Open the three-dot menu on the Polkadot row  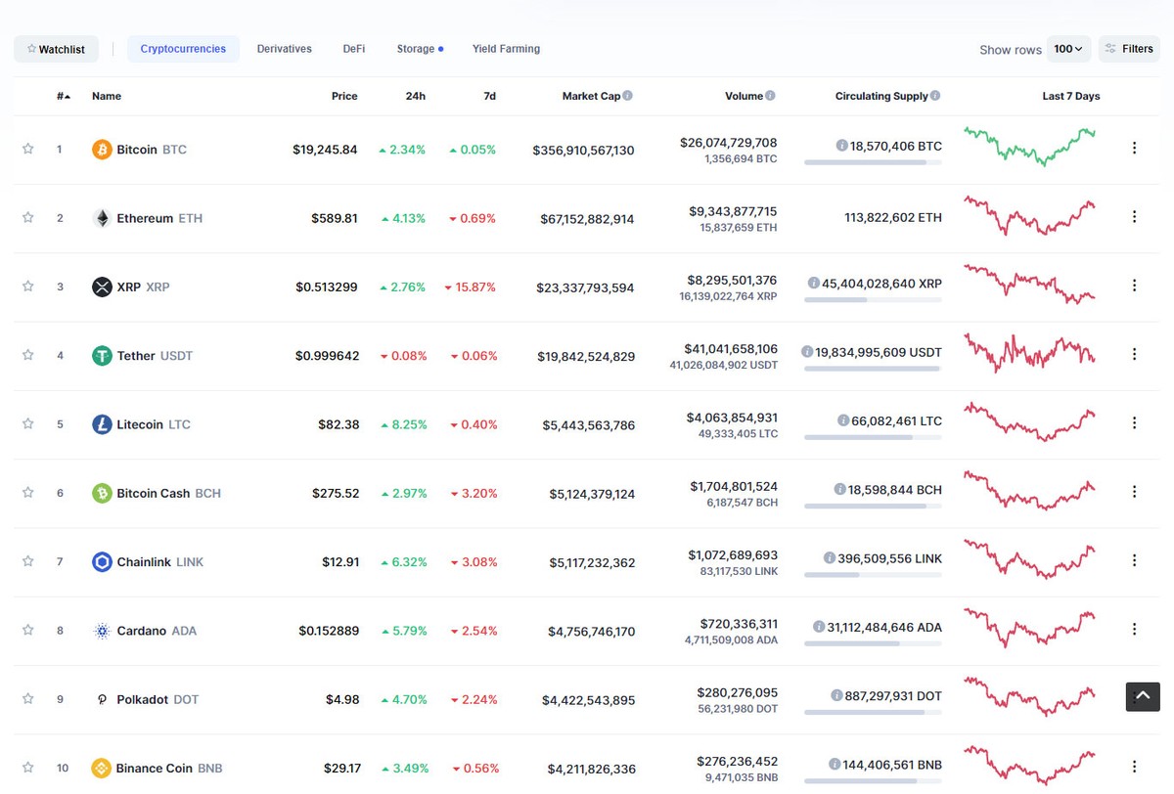pyautogui.click(x=1134, y=698)
